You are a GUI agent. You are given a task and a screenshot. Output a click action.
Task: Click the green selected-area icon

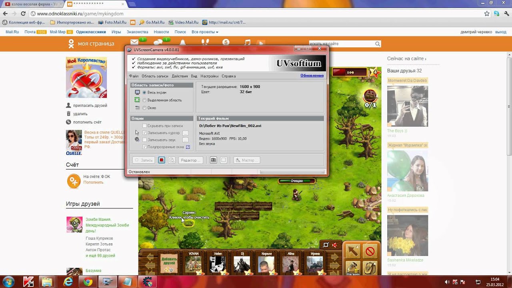click(137, 100)
